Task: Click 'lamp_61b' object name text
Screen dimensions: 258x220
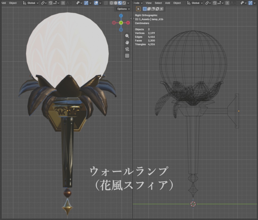Action: 157,19
